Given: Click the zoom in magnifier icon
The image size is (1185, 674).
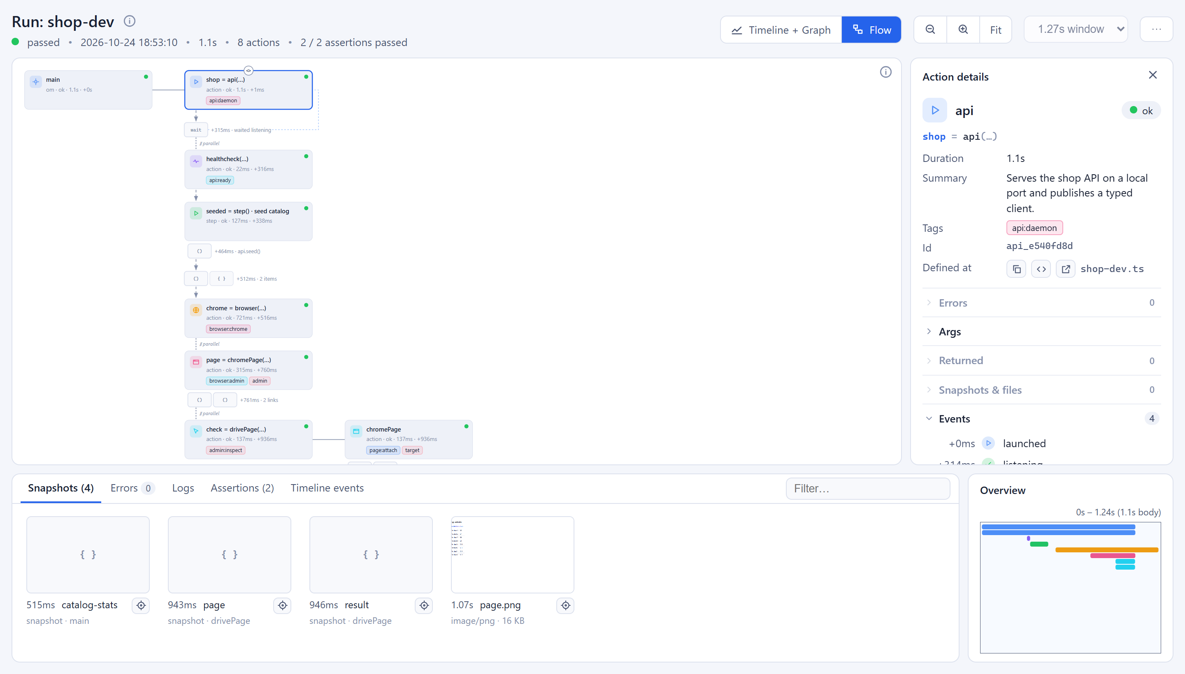Looking at the screenshot, I should coord(963,30).
